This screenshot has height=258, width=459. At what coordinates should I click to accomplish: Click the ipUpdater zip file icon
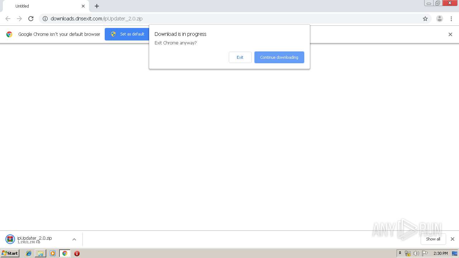[10, 239]
